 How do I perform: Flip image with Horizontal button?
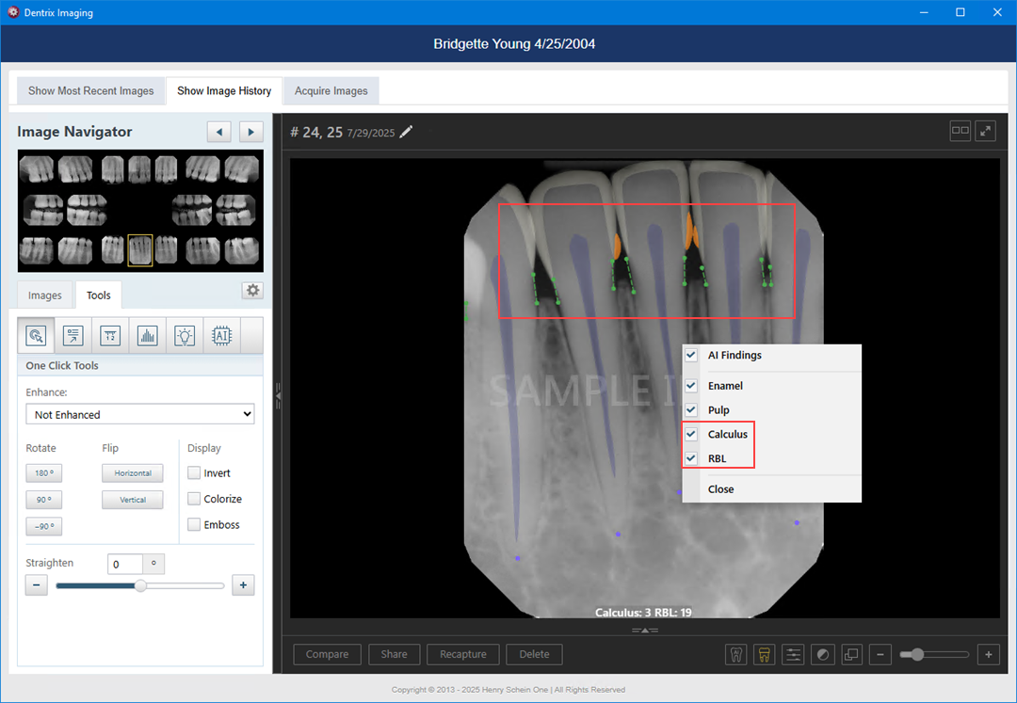pyautogui.click(x=133, y=473)
